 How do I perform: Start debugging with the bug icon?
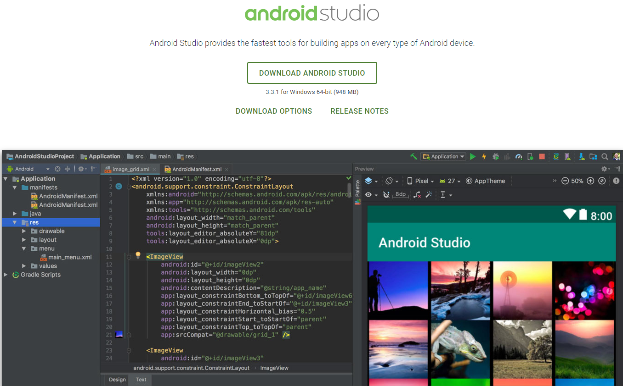click(495, 156)
